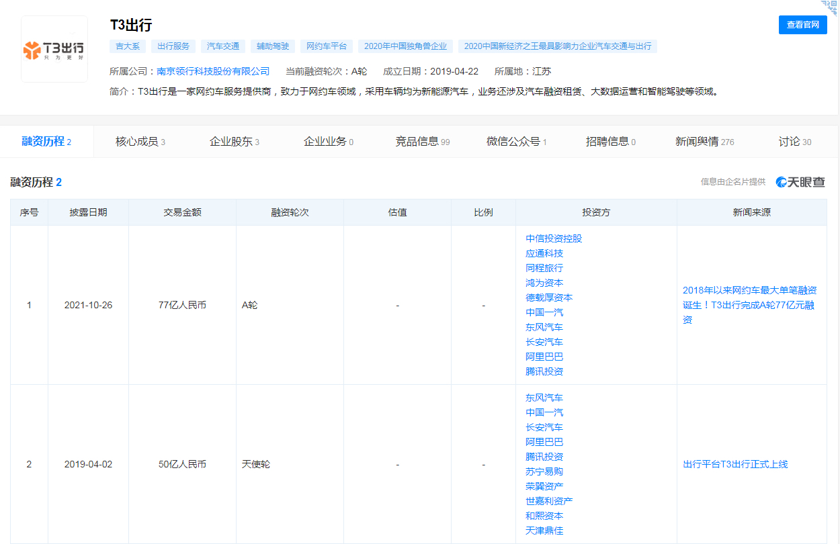Click the T3出行 company logo
The height and width of the screenshot is (544, 840).
click(54, 49)
